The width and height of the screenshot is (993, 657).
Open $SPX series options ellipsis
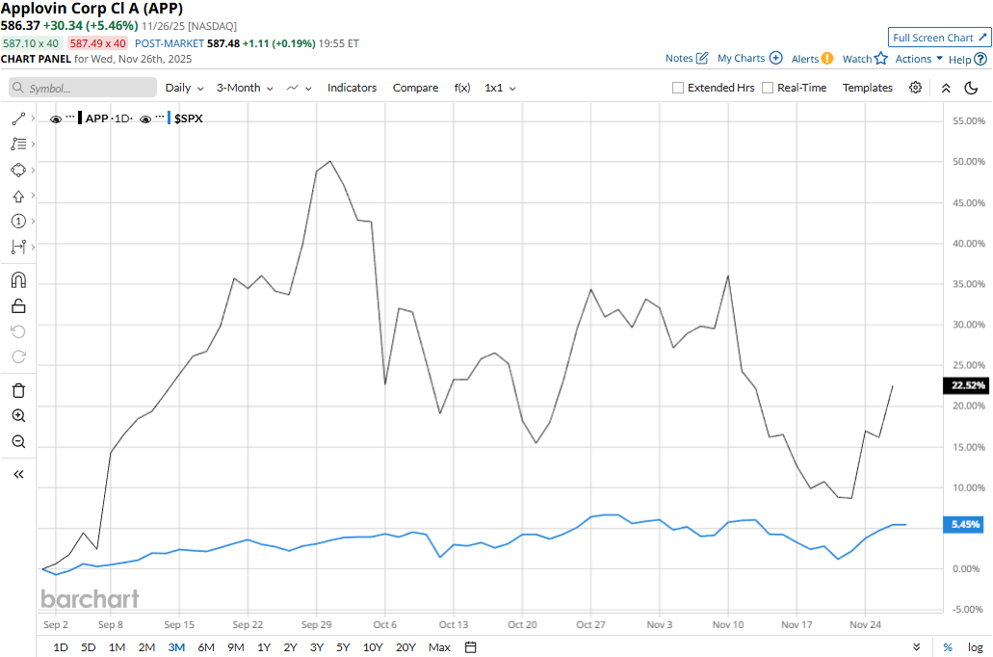point(160,118)
